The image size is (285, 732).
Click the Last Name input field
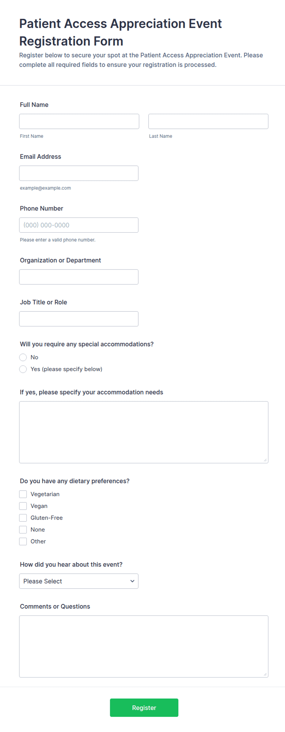(208, 121)
